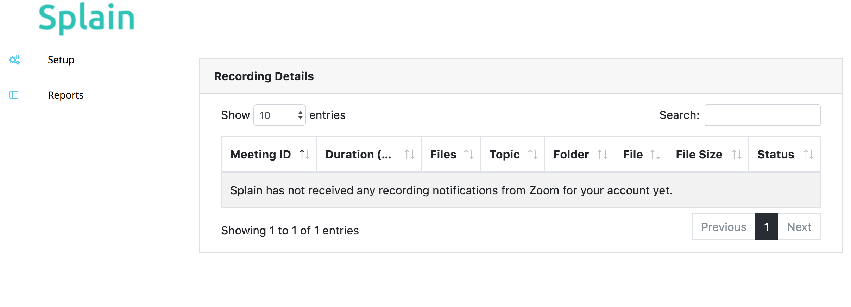Click the Setup gears icon
Screen dimensions: 851x307
point(14,60)
